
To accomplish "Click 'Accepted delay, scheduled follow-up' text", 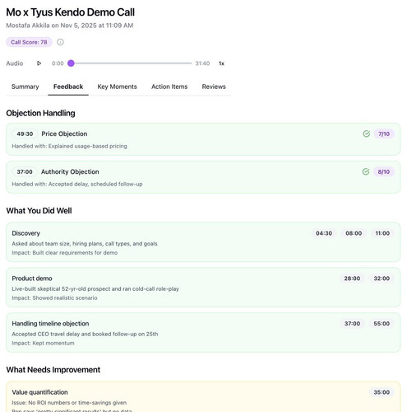I will (95, 184).
